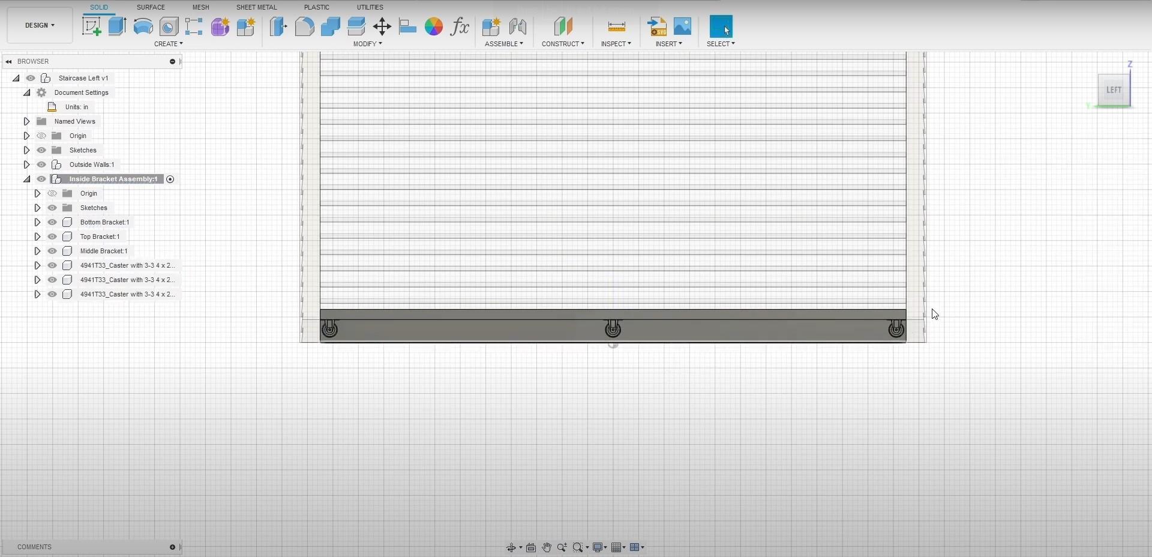Image resolution: width=1152 pixels, height=557 pixels.
Task: Open the INSERT menu
Action: (669, 44)
